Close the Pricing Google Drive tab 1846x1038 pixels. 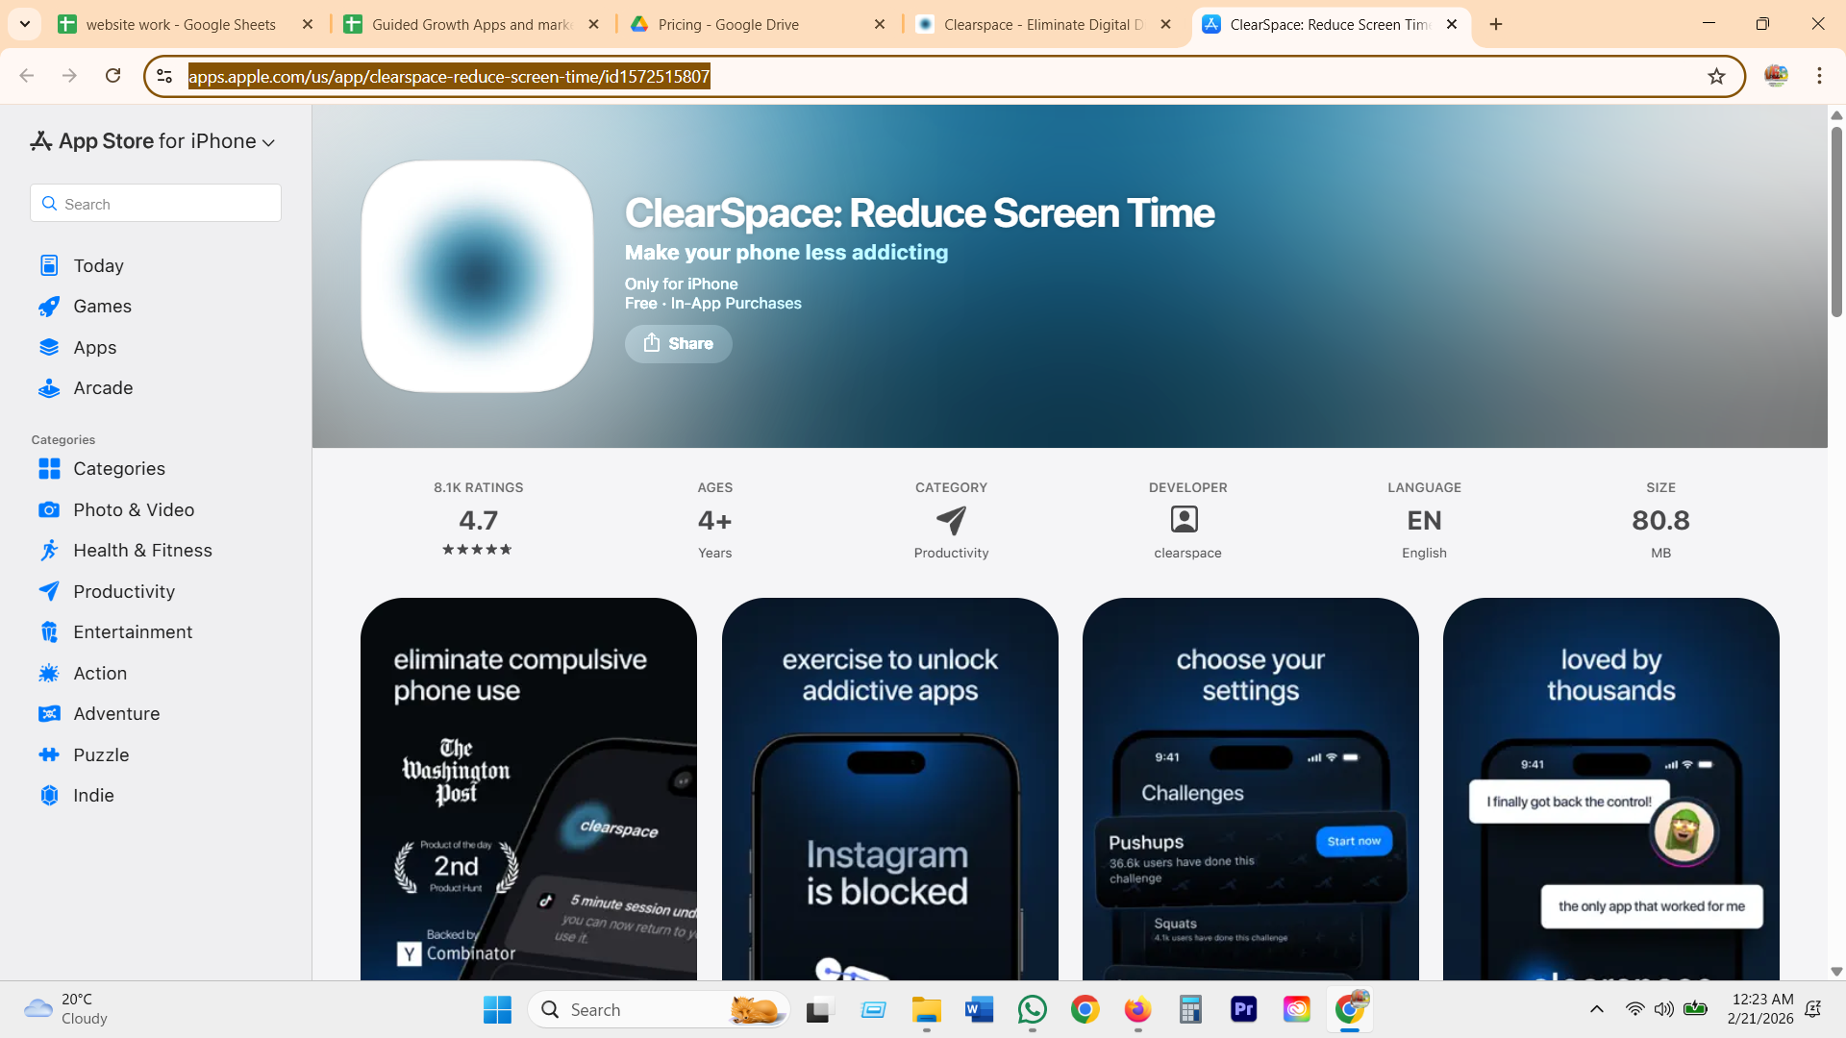880,25
